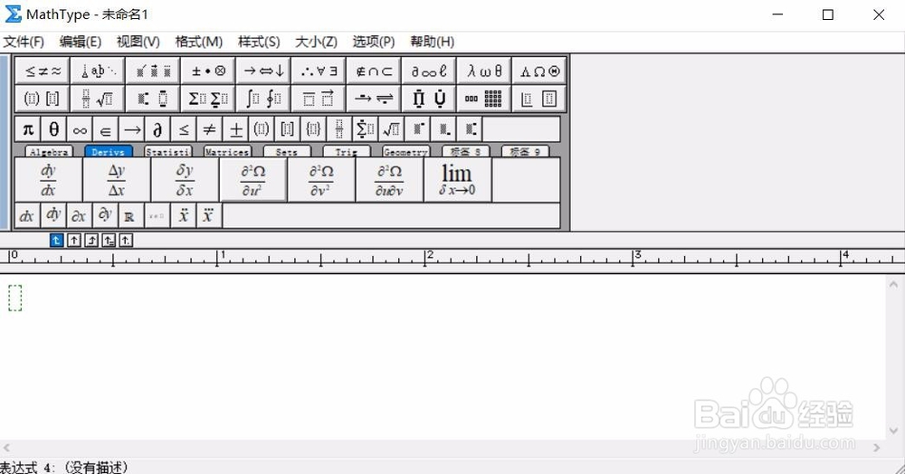Insert the Δy/Δx expression
905x474 pixels.
click(117, 180)
